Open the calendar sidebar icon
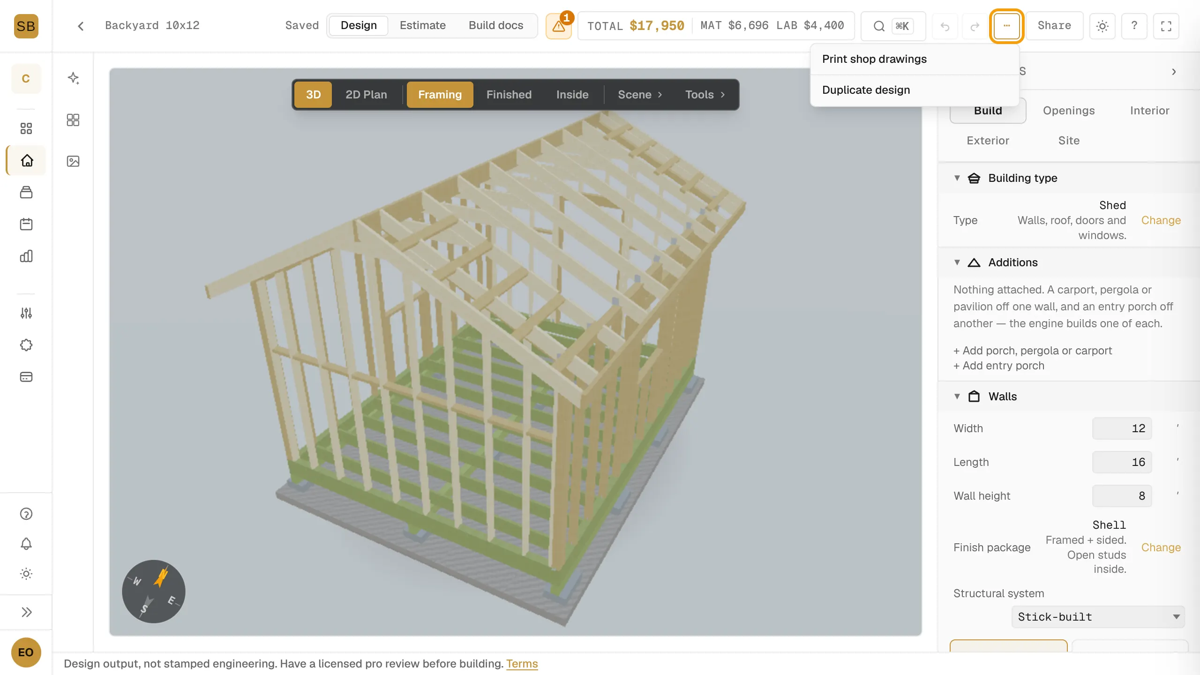Viewport: 1200px width, 675px height. [26, 224]
